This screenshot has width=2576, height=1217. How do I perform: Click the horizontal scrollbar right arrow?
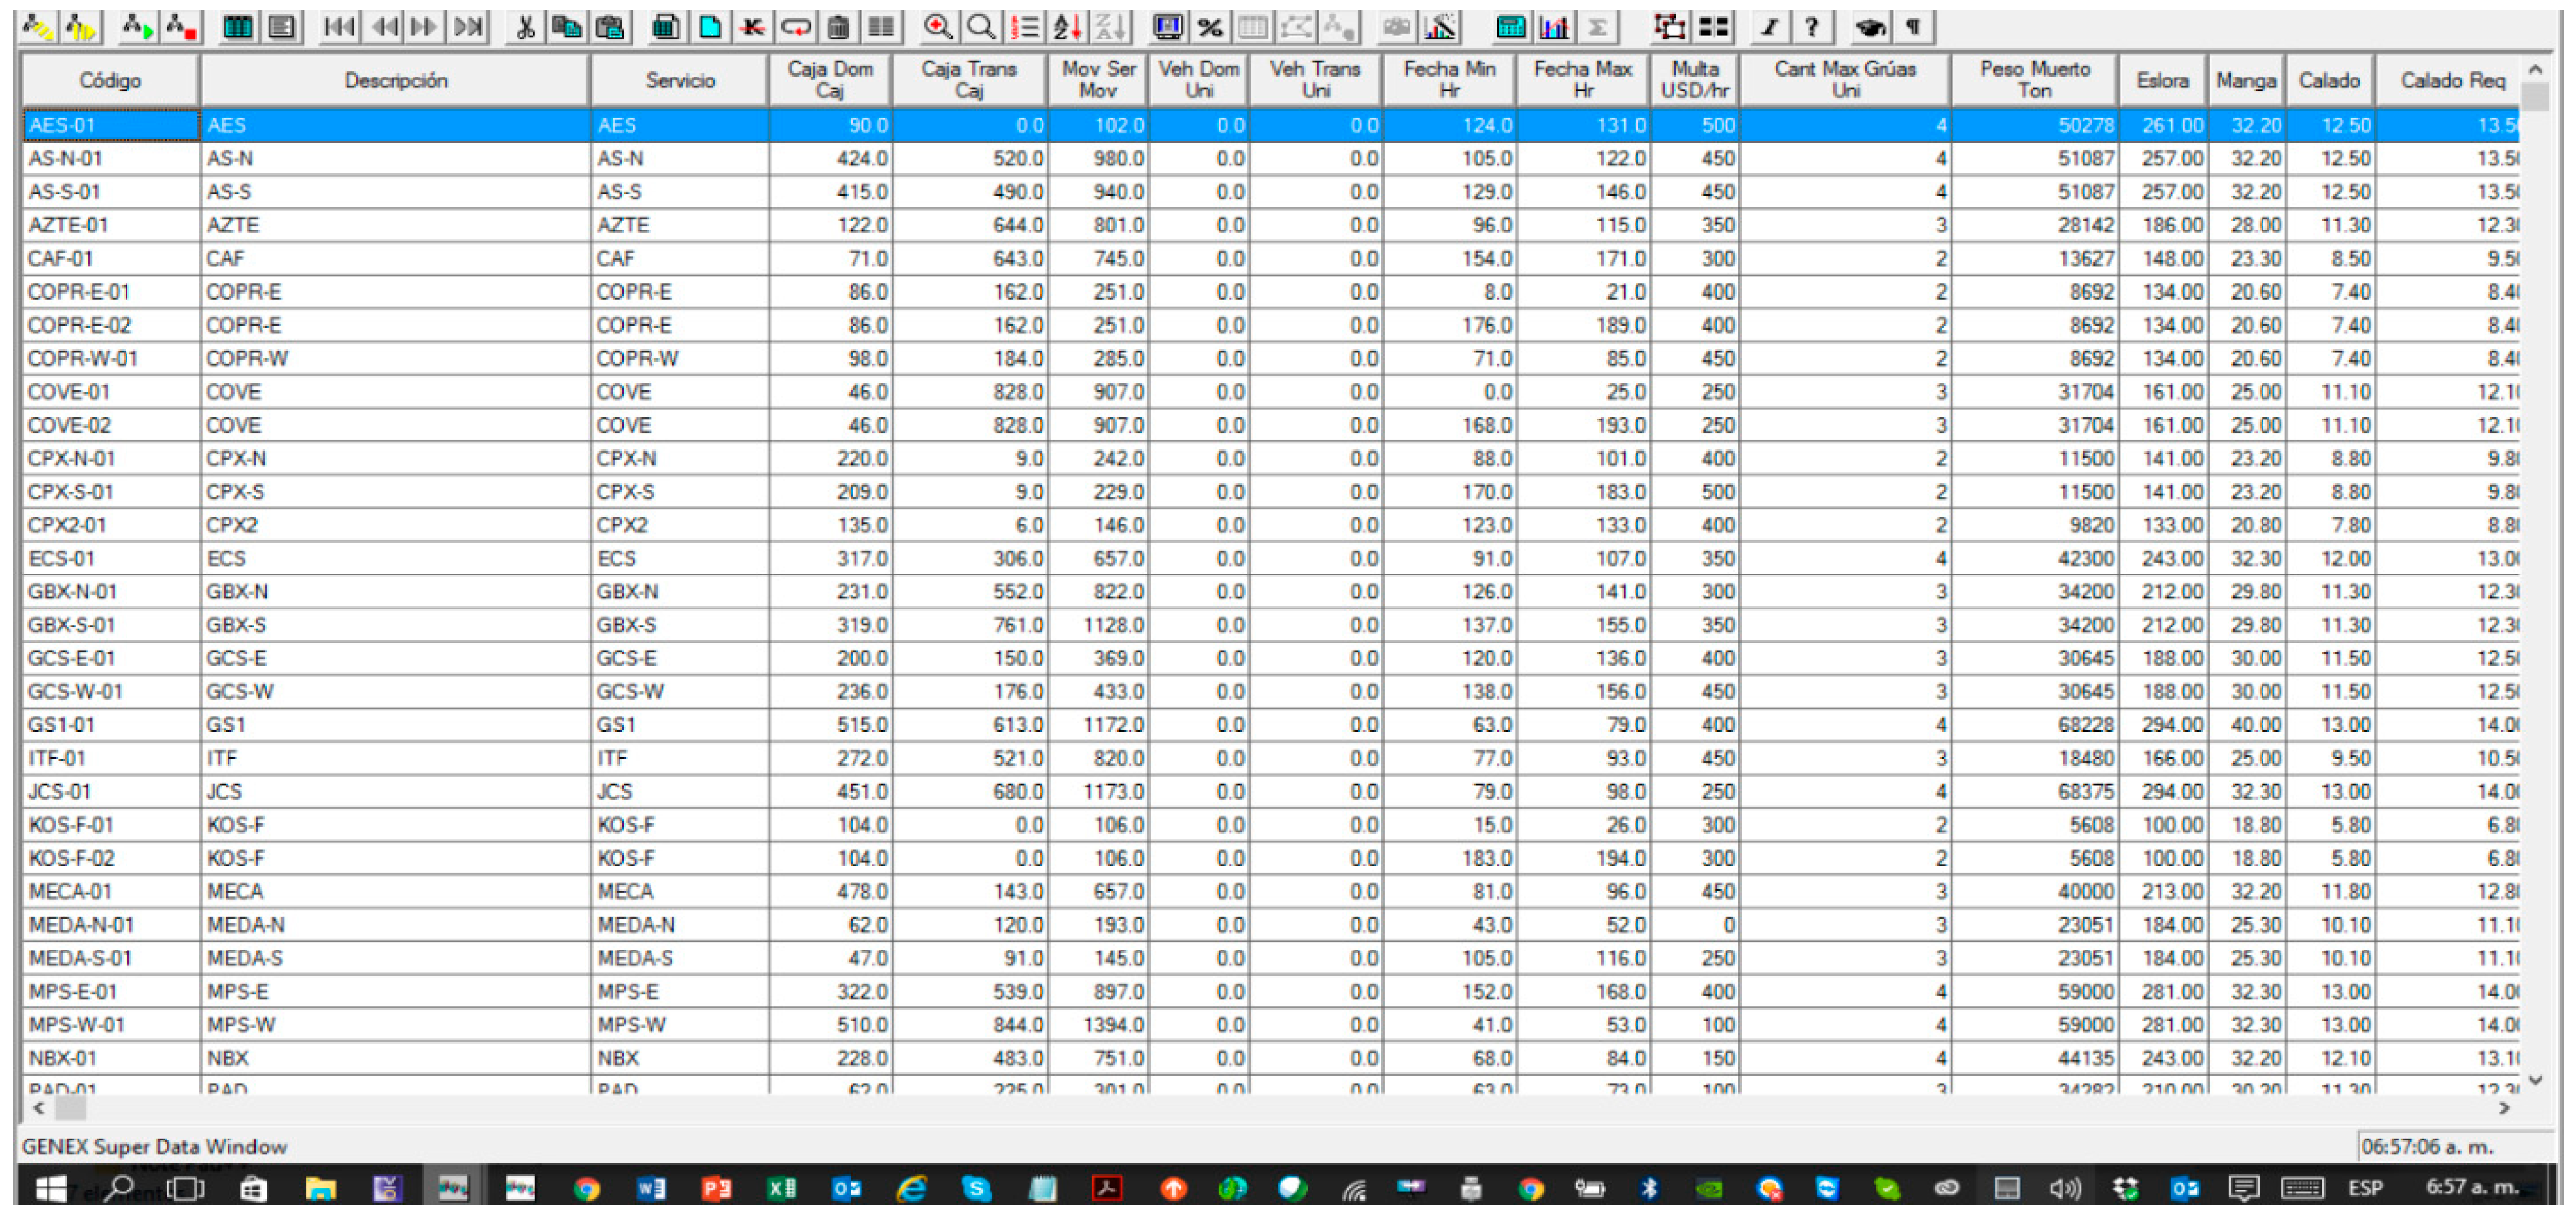point(2504,1108)
